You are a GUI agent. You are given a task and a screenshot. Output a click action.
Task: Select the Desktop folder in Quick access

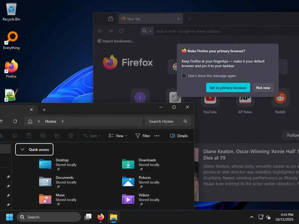point(58,164)
